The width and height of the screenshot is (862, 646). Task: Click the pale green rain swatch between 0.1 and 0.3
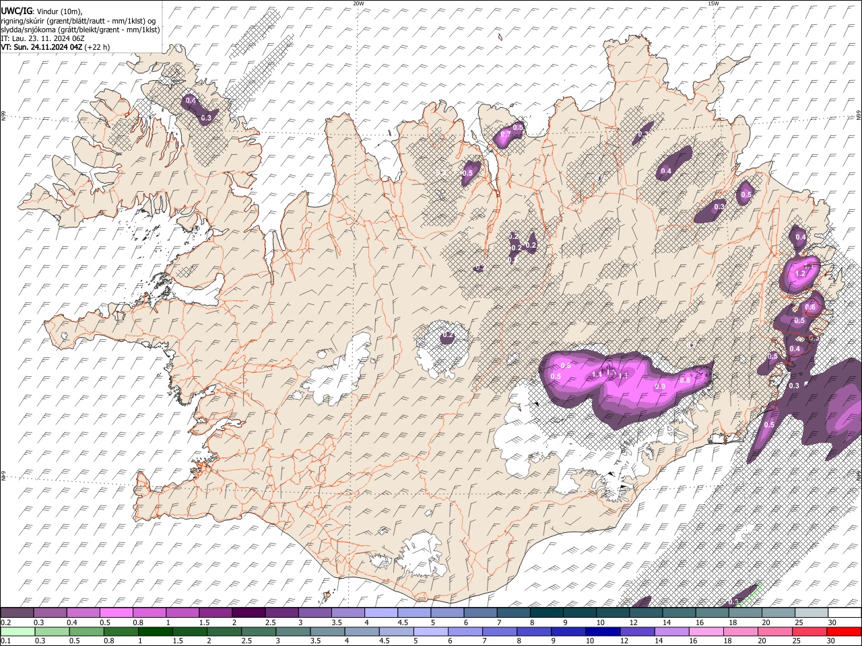(x=17, y=631)
